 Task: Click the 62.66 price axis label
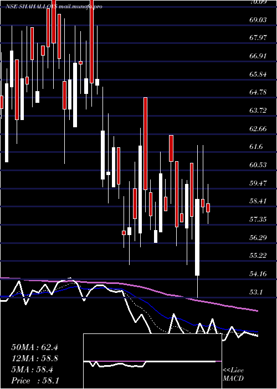pyautogui.click(x=258, y=128)
